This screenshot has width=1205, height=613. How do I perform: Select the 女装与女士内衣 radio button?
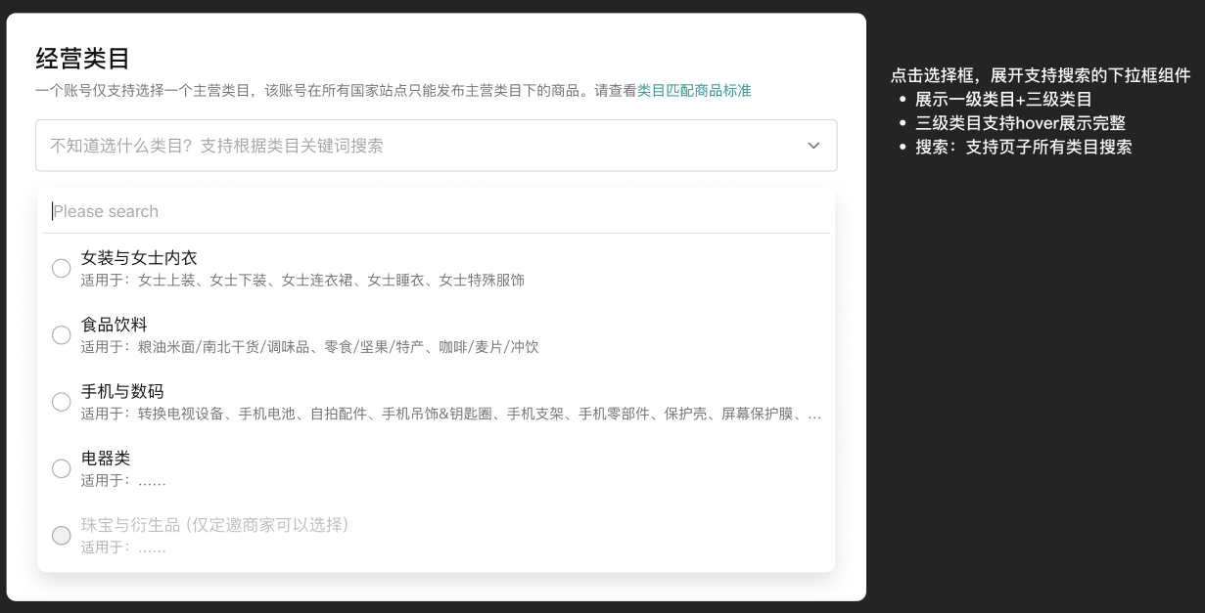61,268
